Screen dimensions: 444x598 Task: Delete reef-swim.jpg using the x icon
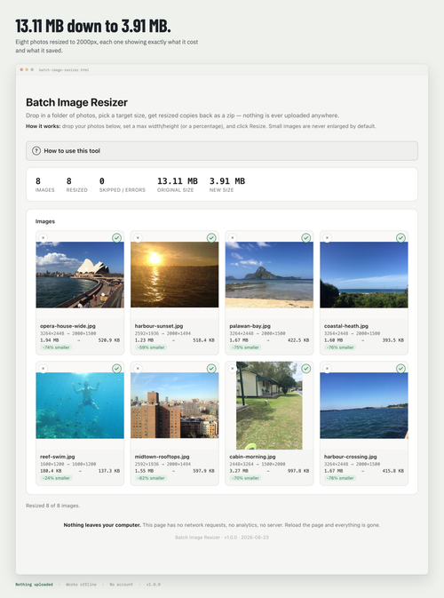(43, 369)
